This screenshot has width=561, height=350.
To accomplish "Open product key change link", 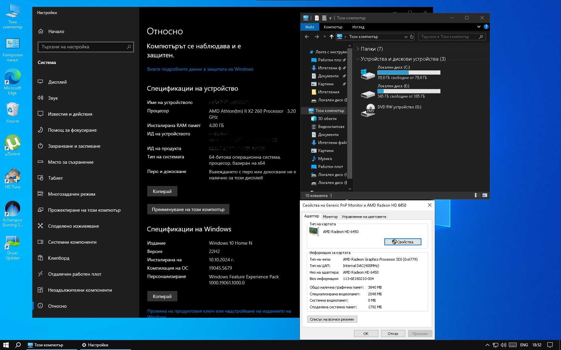I will [219, 314].
